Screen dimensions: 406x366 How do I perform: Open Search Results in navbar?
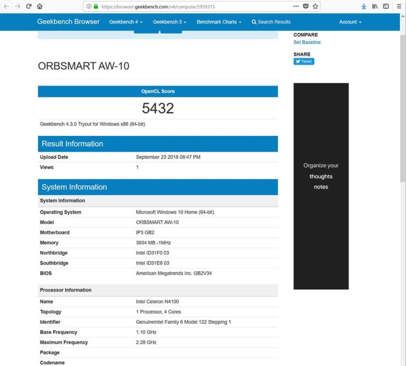coord(271,22)
